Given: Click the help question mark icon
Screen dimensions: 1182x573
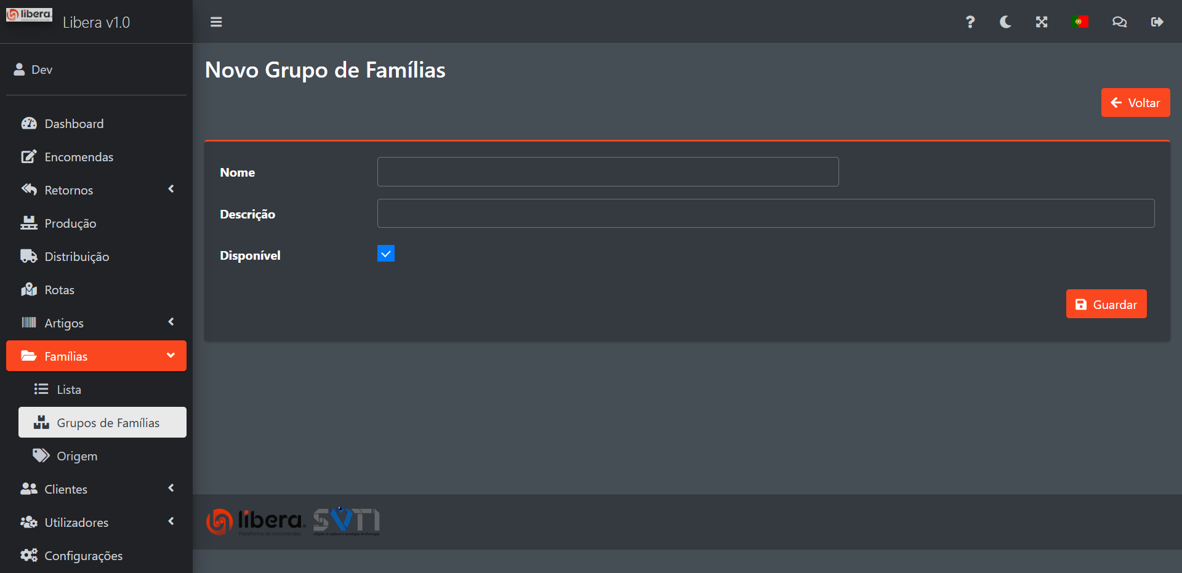Looking at the screenshot, I should [970, 22].
